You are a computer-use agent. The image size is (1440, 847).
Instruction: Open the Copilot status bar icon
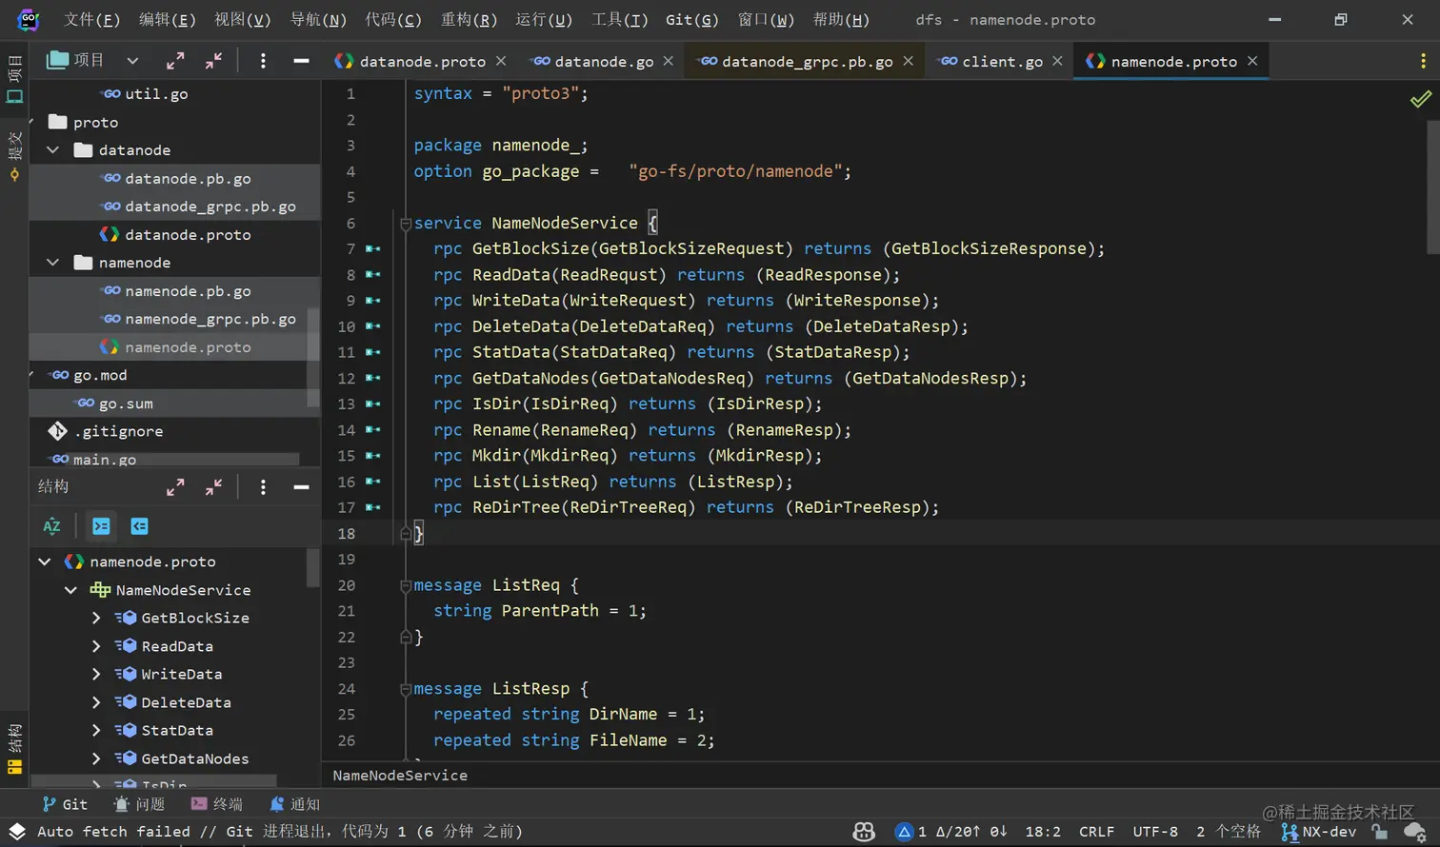pos(864,832)
